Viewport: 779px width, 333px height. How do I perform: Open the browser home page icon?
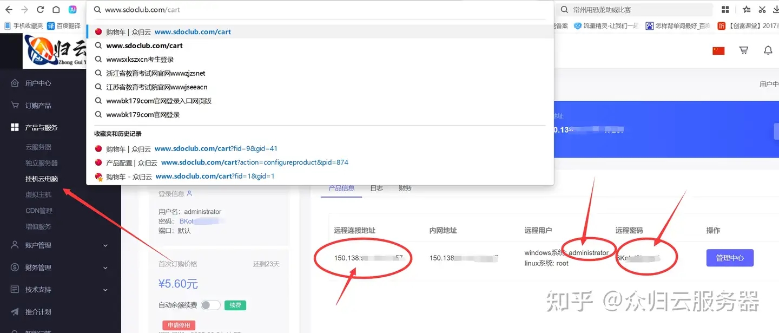point(56,10)
